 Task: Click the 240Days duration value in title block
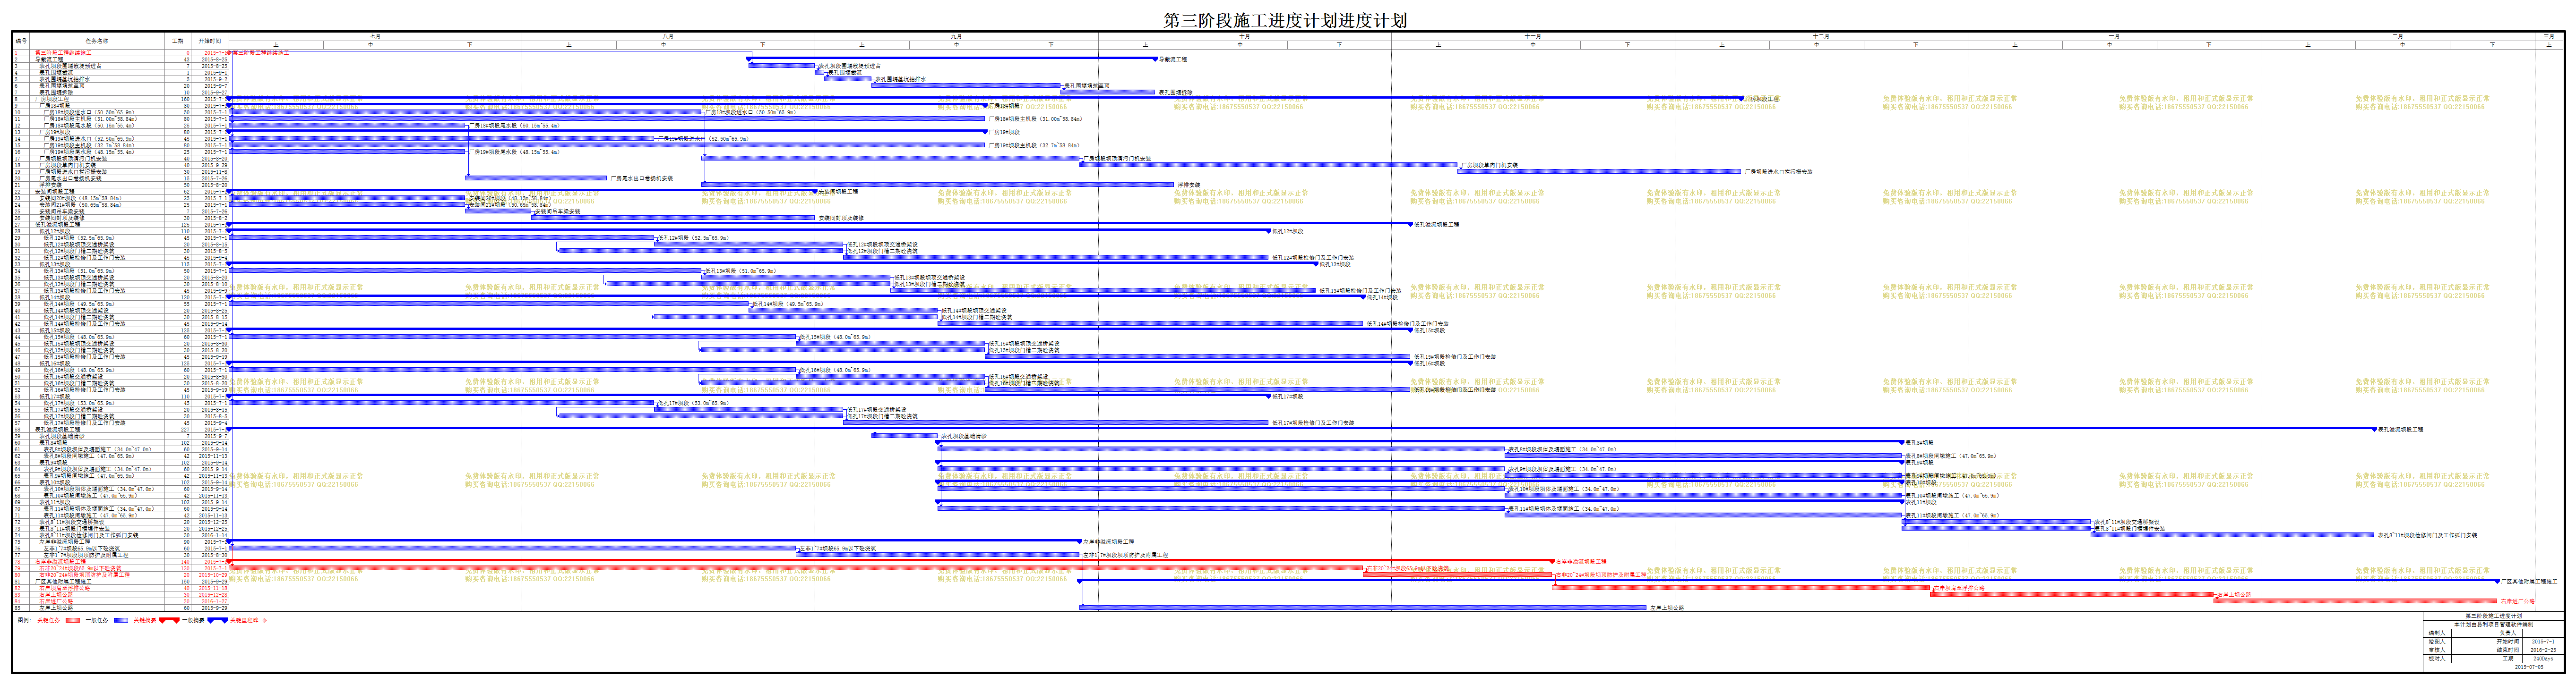tap(2542, 658)
